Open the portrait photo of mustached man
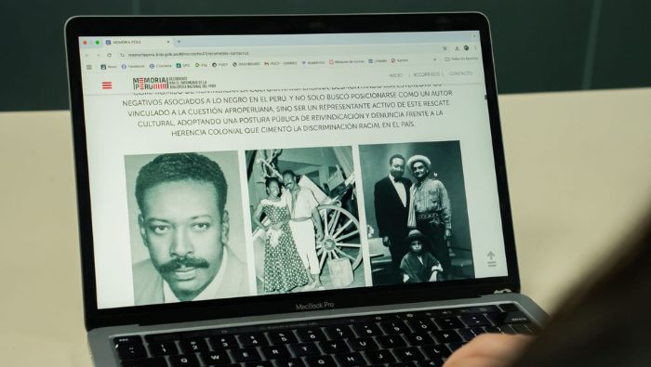Screen dimensions: 651x367 (187, 228)
